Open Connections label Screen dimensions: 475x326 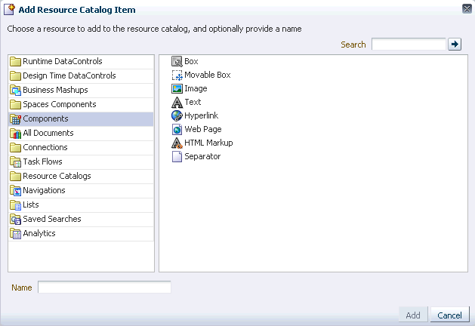[45, 147]
